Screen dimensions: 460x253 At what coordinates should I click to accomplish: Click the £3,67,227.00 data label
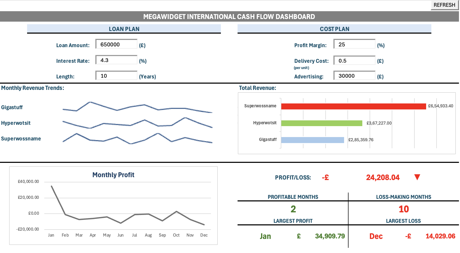pyautogui.click(x=379, y=123)
